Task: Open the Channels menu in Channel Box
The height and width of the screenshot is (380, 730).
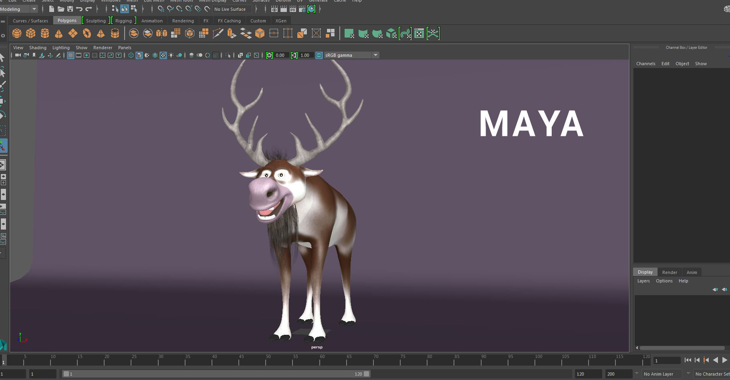Action: (645, 64)
